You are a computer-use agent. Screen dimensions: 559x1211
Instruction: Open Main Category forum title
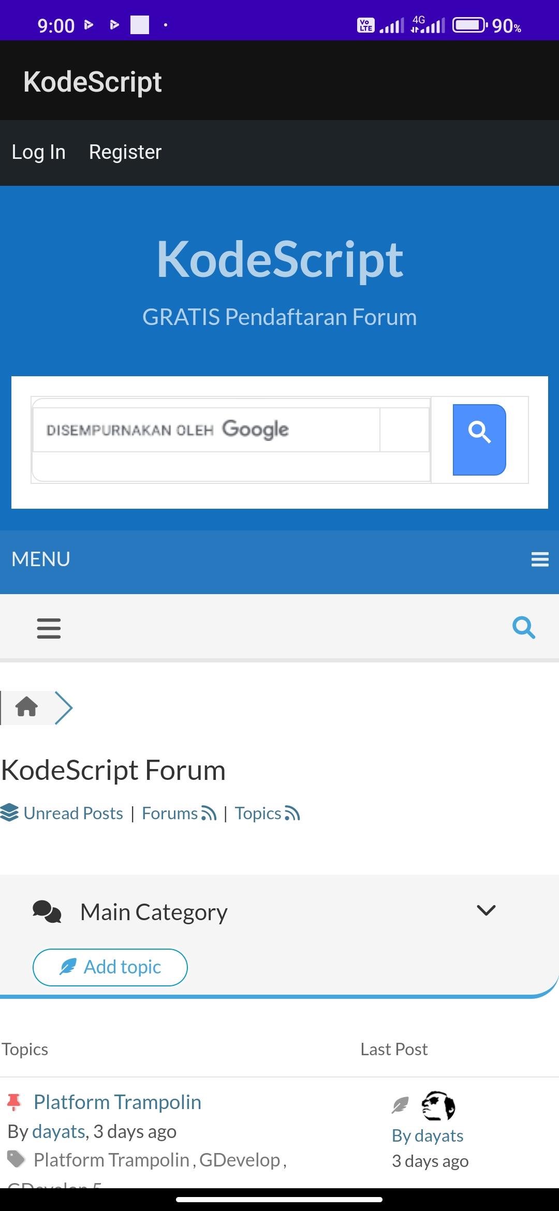154,912
